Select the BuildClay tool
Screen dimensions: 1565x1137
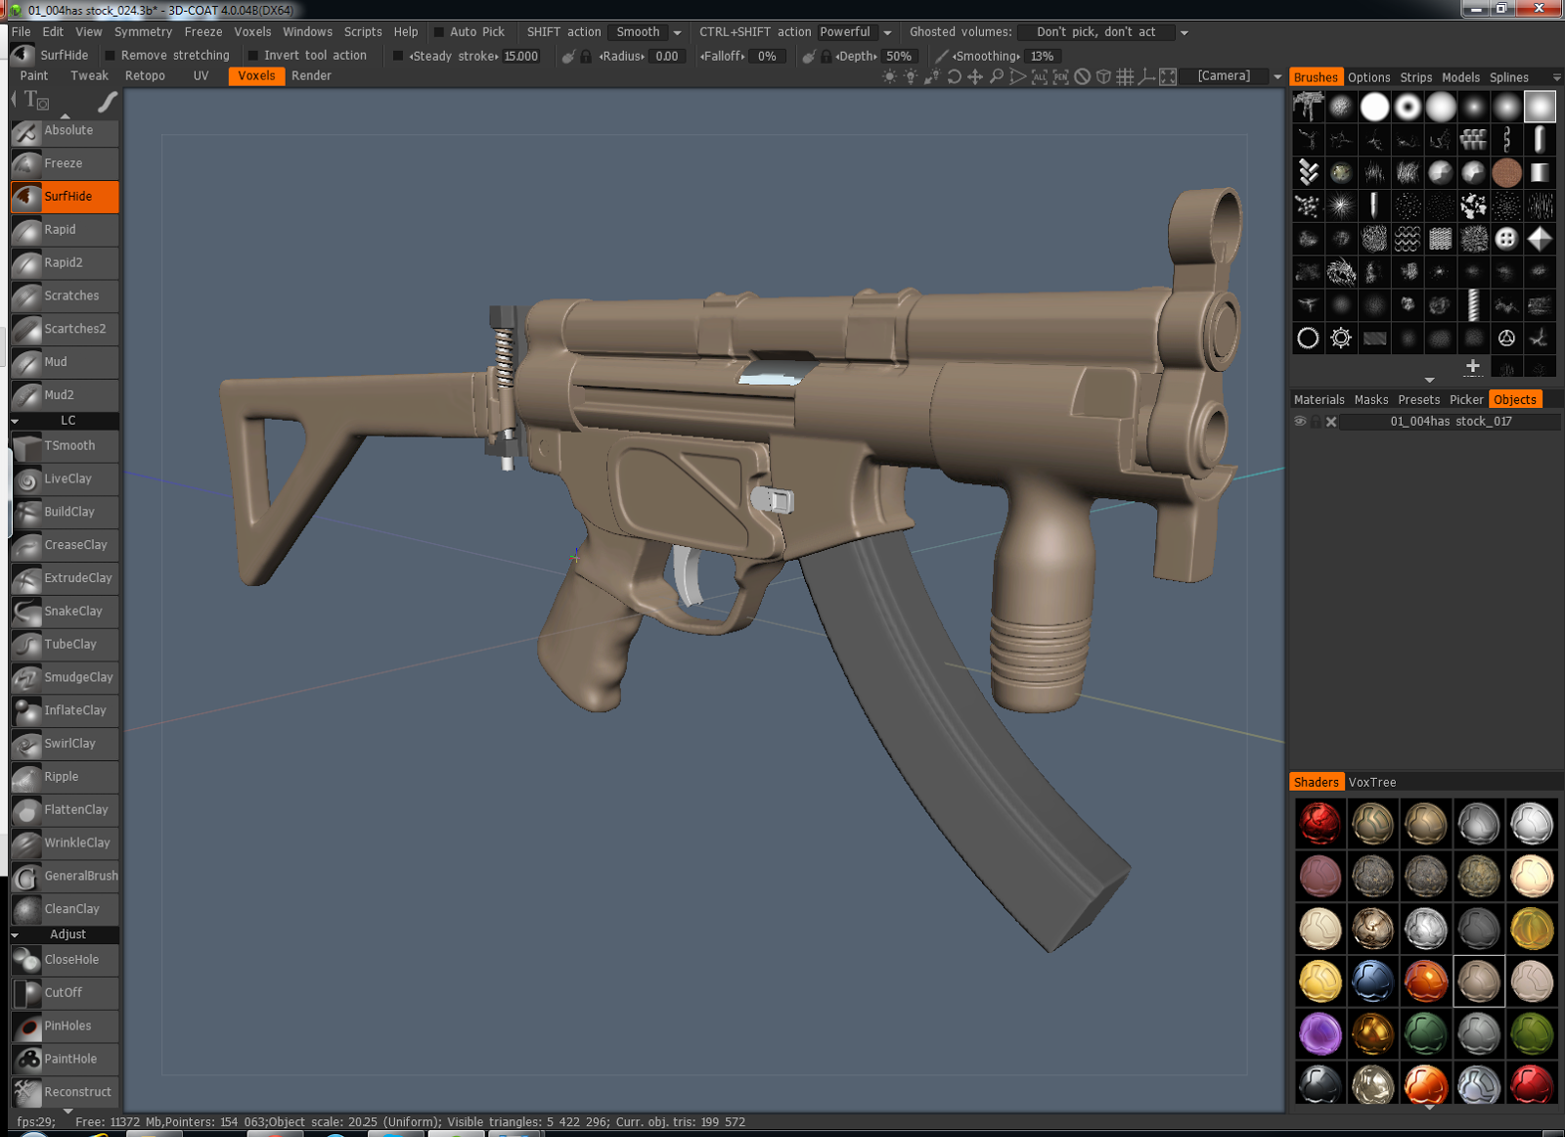65,512
